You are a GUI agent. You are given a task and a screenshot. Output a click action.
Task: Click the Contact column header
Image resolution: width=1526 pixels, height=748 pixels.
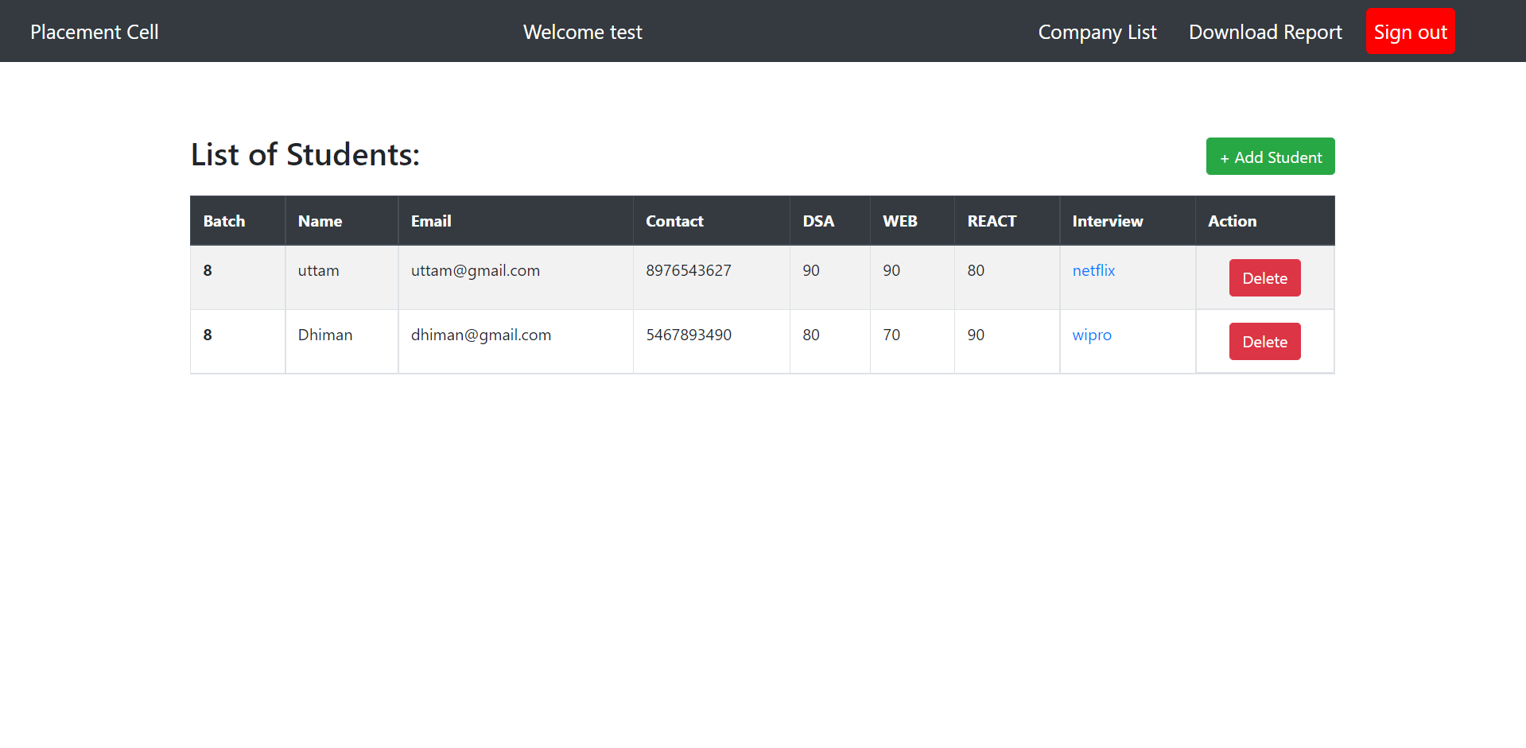point(674,221)
